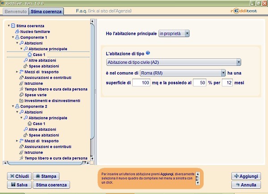Click the Componente 1 person icon

(x=17, y=37)
